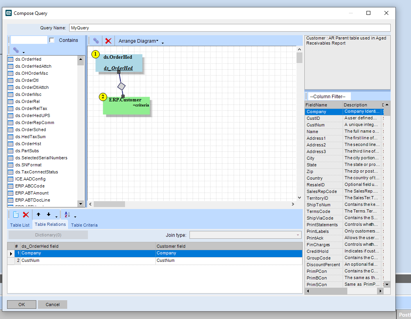Enable the Contains checkbox
The height and width of the screenshot is (319, 411).
point(52,40)
